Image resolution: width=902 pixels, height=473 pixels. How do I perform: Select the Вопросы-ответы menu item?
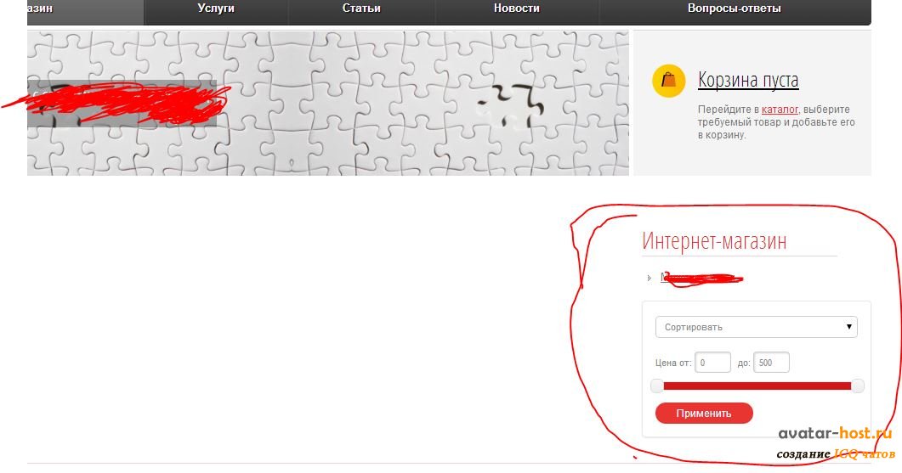(734, 8)
